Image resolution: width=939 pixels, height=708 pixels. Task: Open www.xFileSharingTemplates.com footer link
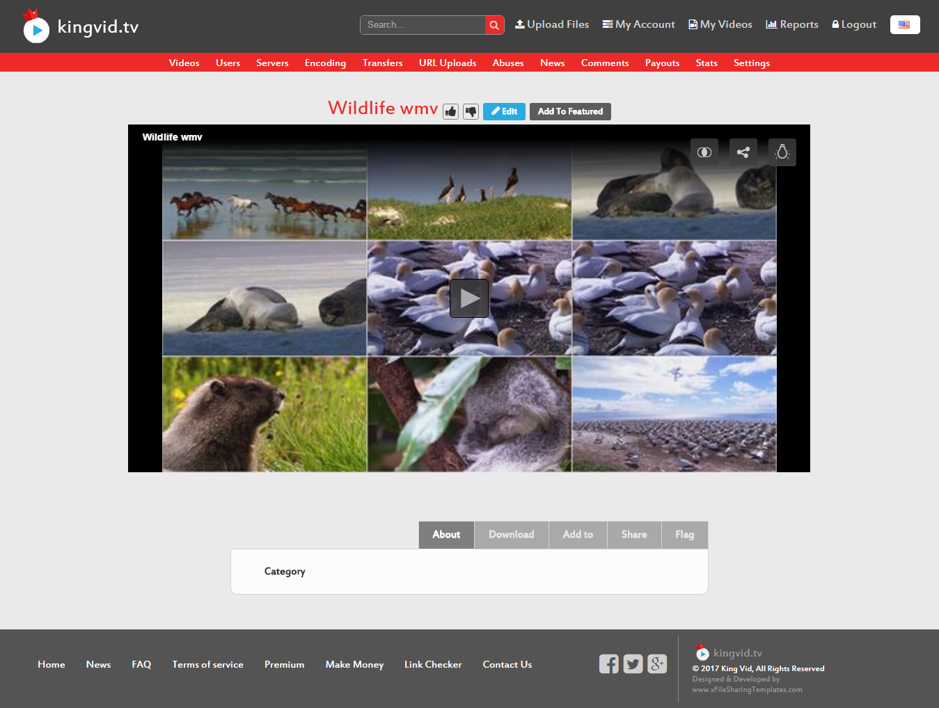click(747, 689)
